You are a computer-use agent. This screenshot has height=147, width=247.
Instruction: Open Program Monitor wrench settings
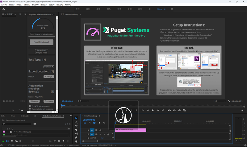click(x=229, y=101)
